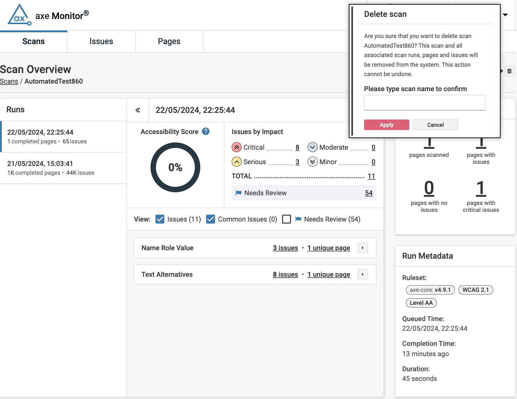
Task: Click the Critical impact icon
Action: click(236, 147)
